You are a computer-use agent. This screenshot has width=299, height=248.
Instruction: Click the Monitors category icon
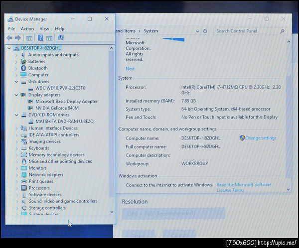(x=24, y=168)
